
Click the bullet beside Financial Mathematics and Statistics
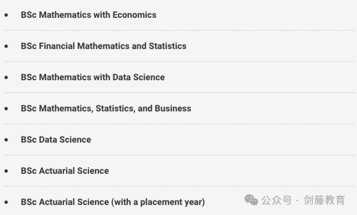pyautogui.click(x=6, y=46)
